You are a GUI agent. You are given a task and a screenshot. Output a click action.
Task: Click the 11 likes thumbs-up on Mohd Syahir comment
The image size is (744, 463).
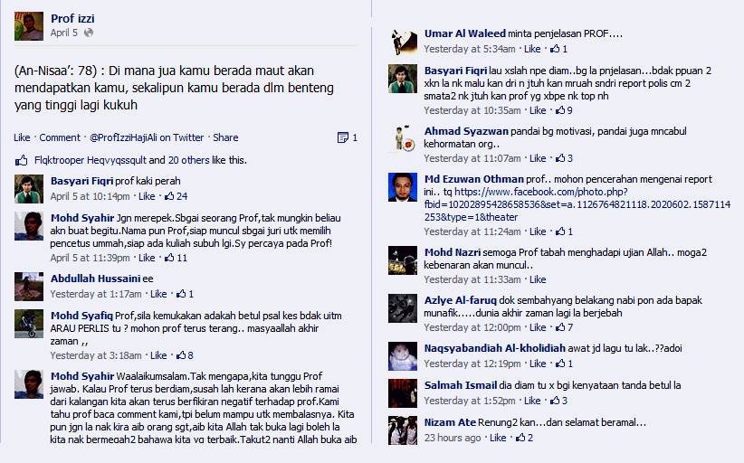[x=169, y=258]
